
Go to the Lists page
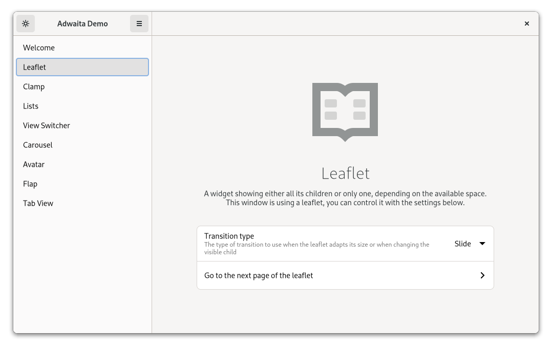tap(31, 106)
